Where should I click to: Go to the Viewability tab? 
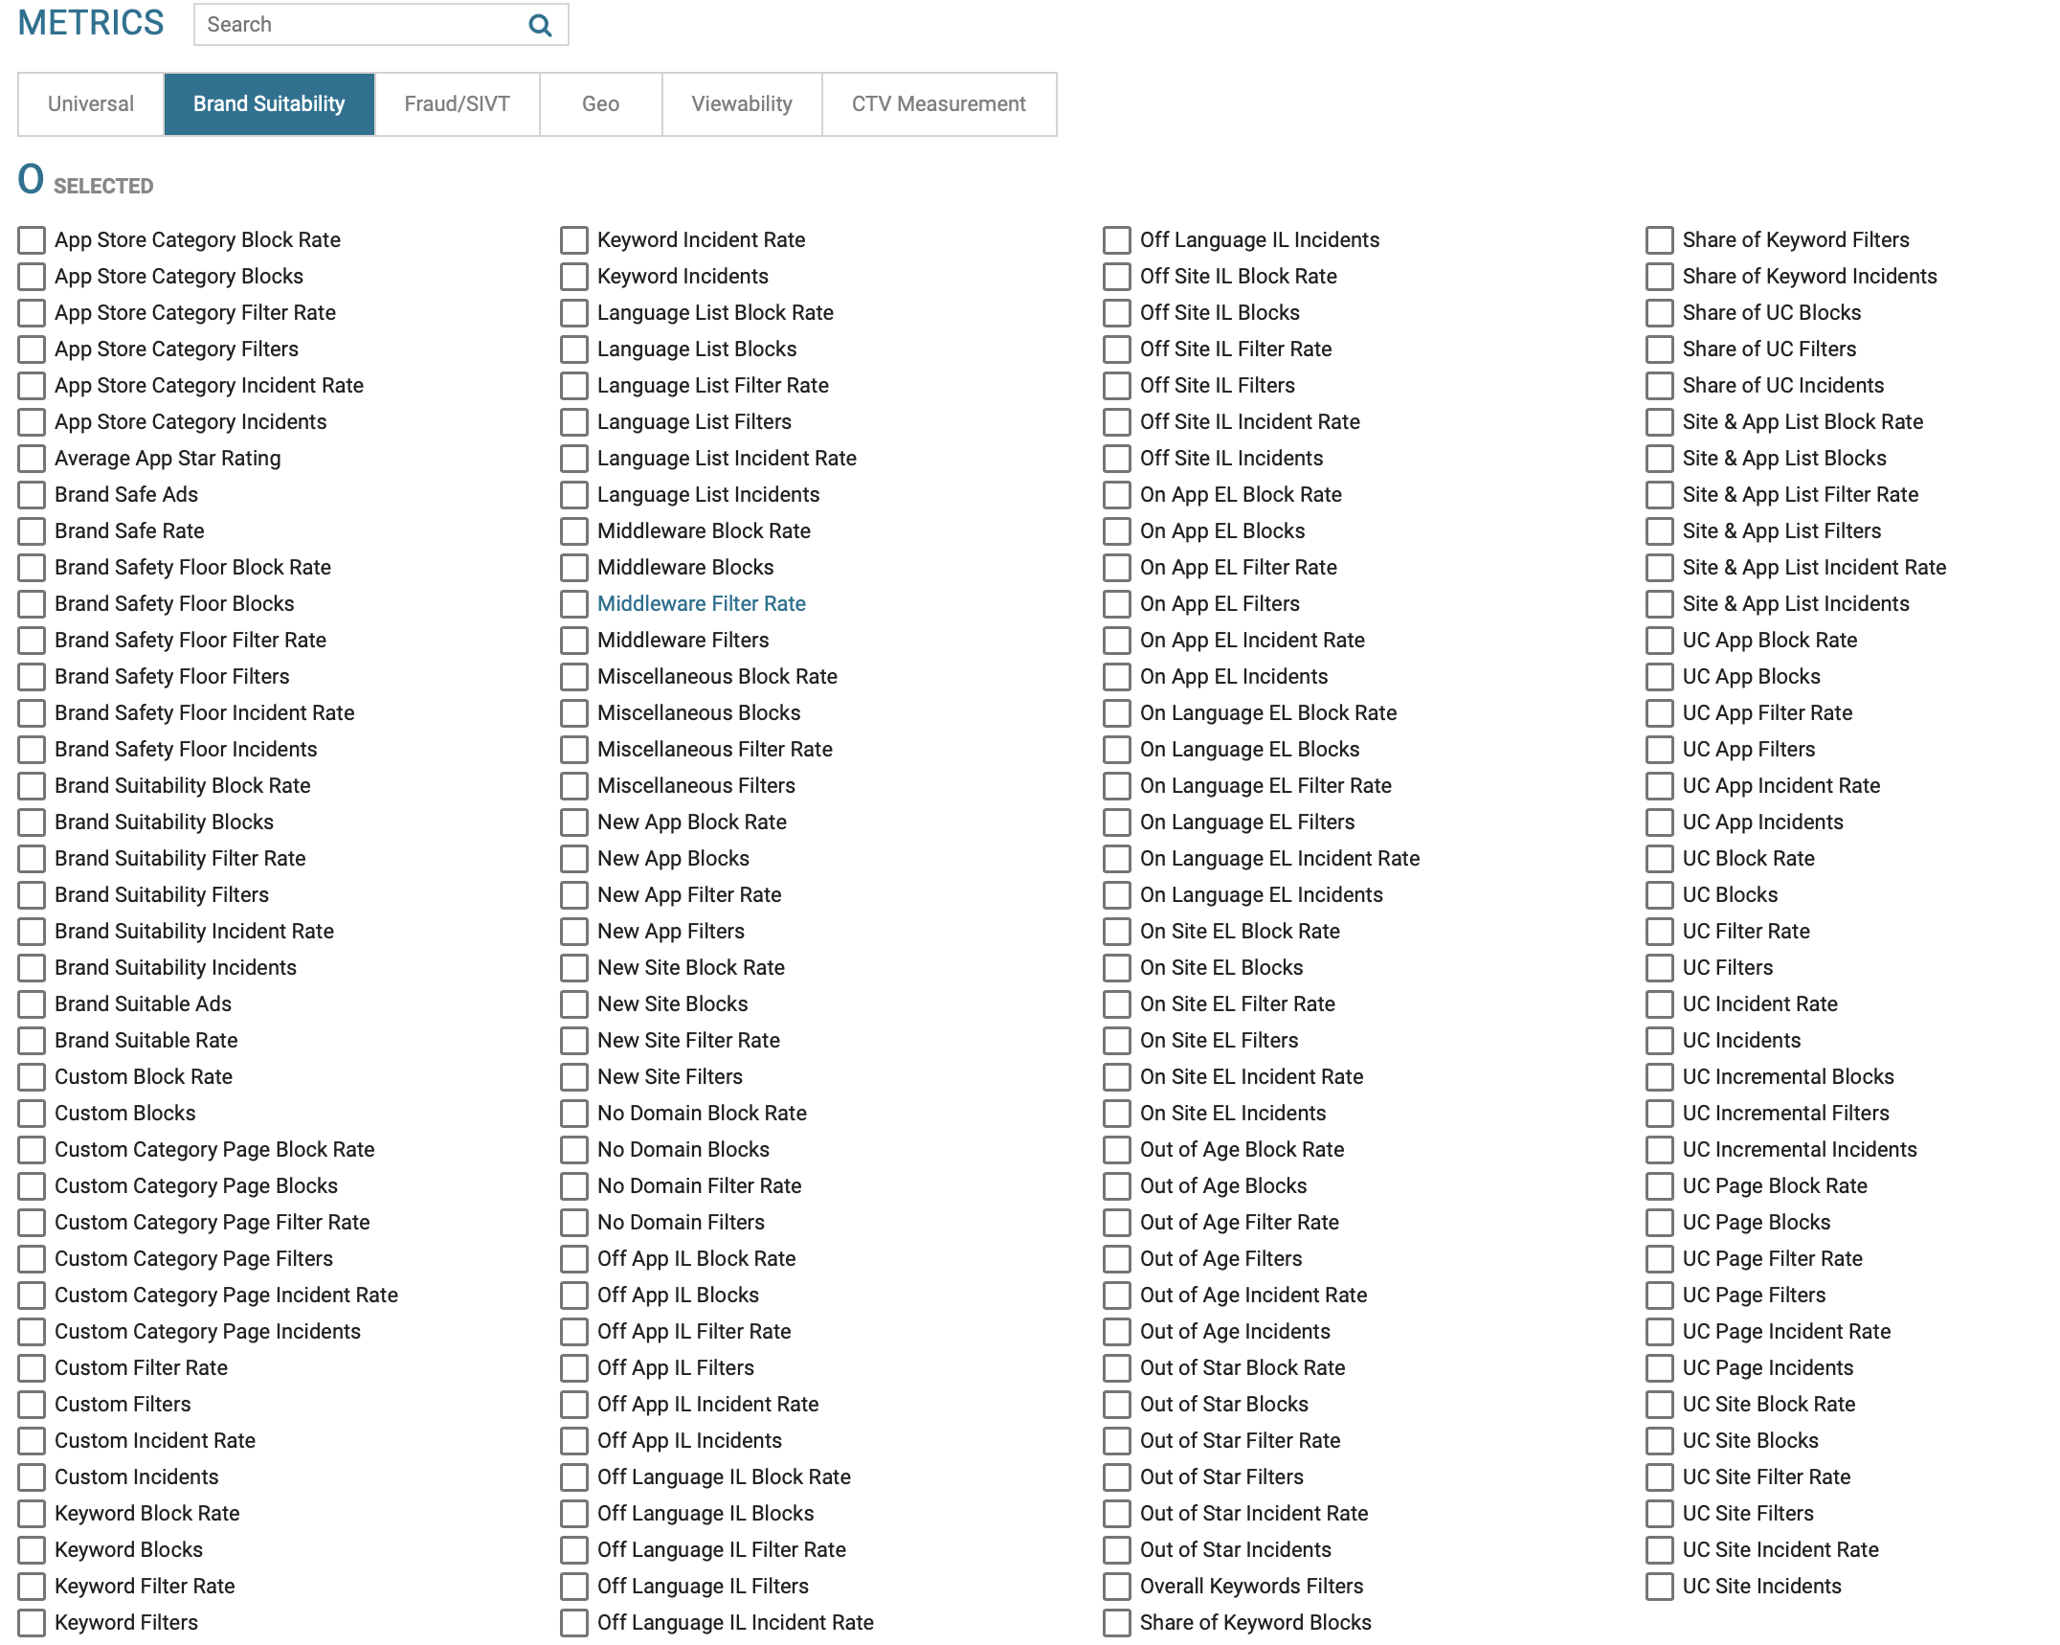(742, 104)
